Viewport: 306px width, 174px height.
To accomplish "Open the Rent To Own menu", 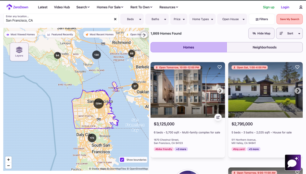I will pyautogui.click(x=141, y=7).
